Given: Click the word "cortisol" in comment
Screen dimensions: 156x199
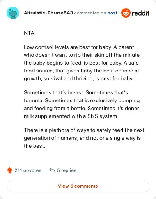Looking at the screenshot, I should (44, 47).
